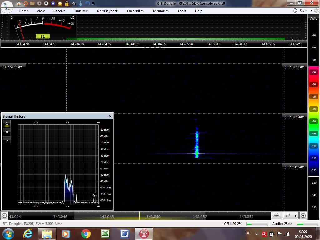Image resolution: width=320 pixels, height=240 pixels.
Task: Click the Auto button above the color scale
Action: (x=314, y=18)
